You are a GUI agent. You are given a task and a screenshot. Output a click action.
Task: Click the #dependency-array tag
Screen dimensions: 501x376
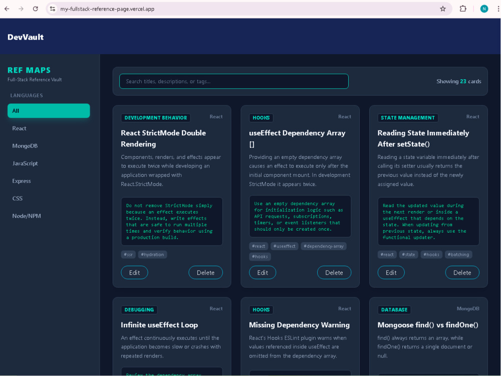pyautogui.click(x=324, y=246)
